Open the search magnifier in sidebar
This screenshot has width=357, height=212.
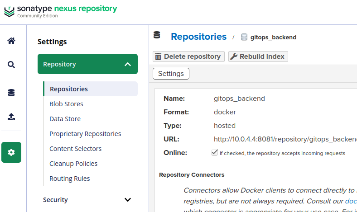(11, 65)
